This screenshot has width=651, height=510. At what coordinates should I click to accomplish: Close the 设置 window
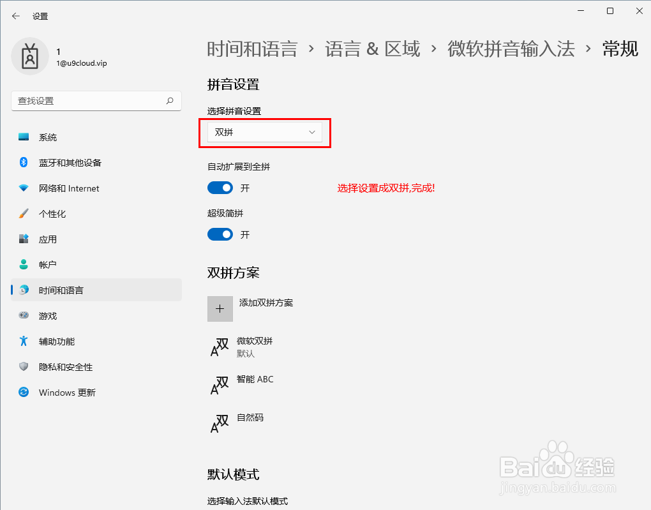pyautogui.click(x=640, y=11)
